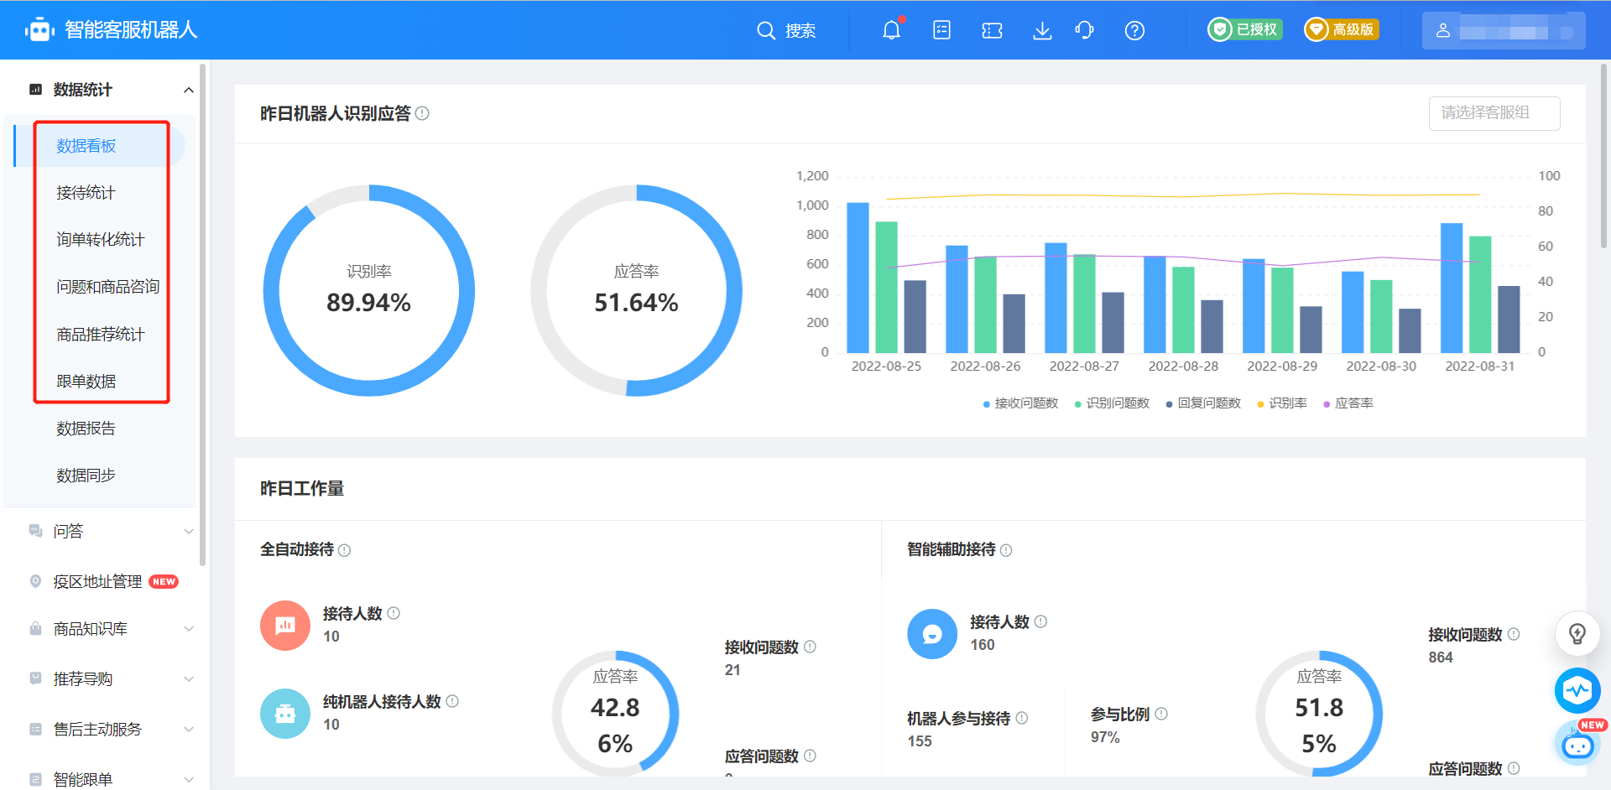Click the blue chat bubble 接待人数 icon
Screen dimensions: 1611x790
[x=932, y=634]
